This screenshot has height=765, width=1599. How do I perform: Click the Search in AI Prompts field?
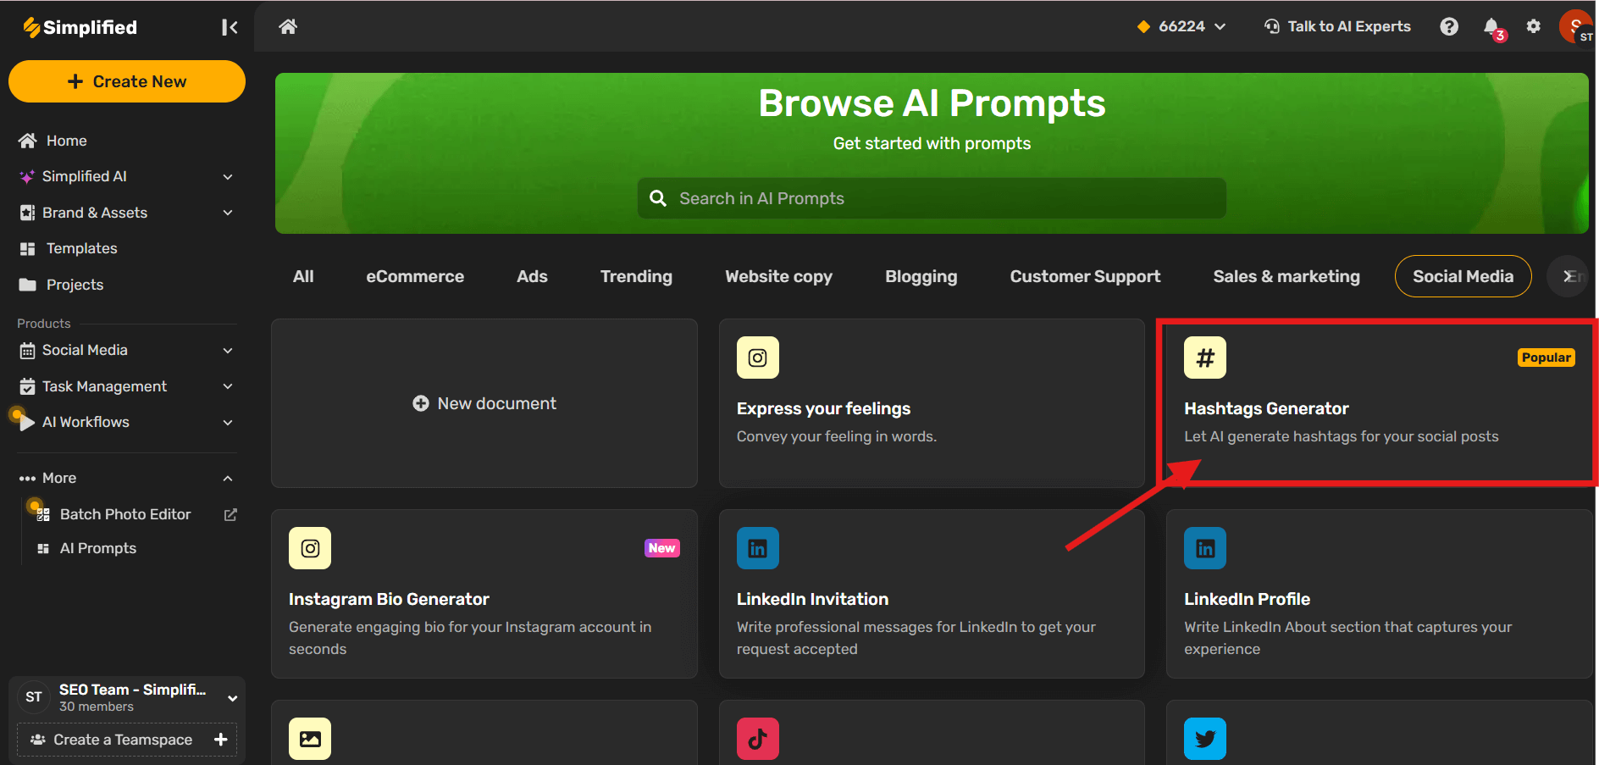click(x=932, y=198)
